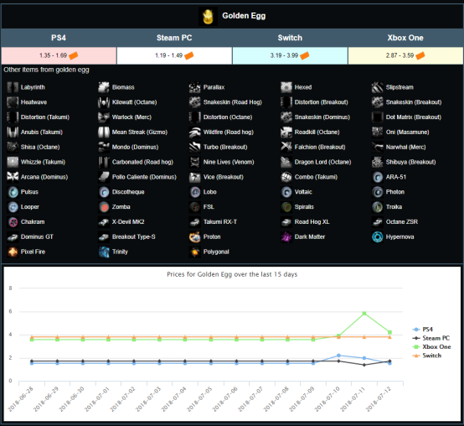Click the Anubis (Takumi) icon
Viewport: 464px width, 426px height.
pos(13,132)
